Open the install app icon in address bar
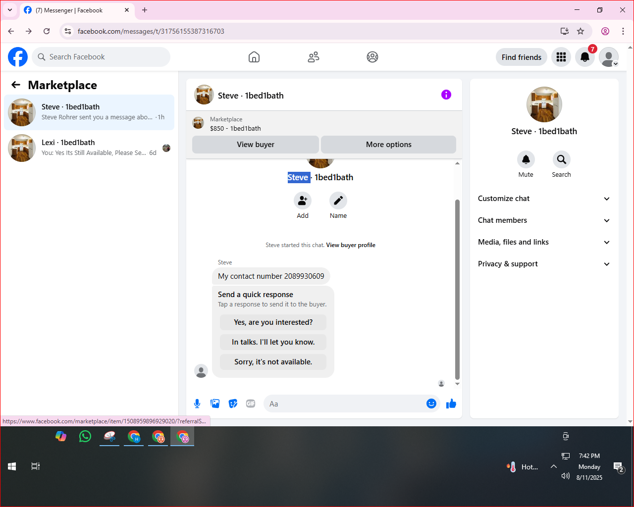 coord(565,31)
